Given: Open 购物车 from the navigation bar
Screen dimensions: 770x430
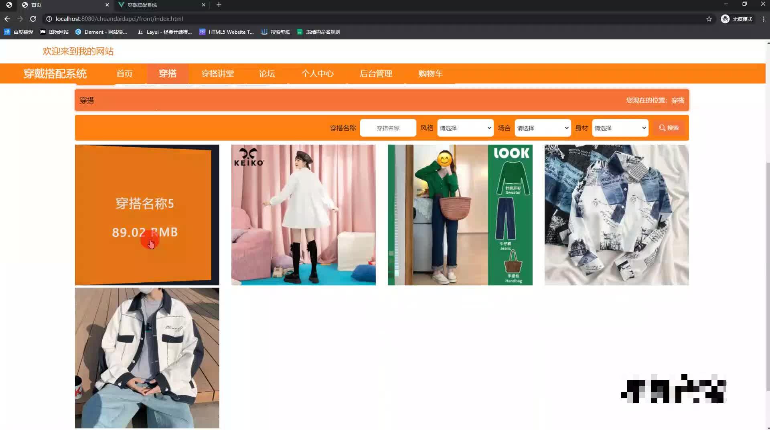Looking at the screenshot, I should tap(430, 74).
